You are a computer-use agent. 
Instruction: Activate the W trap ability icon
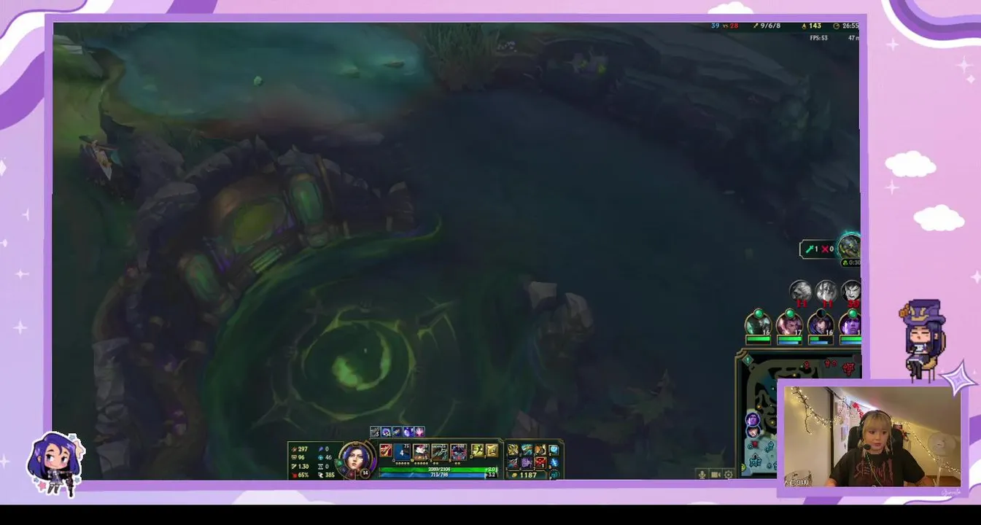tap(421, 452)
